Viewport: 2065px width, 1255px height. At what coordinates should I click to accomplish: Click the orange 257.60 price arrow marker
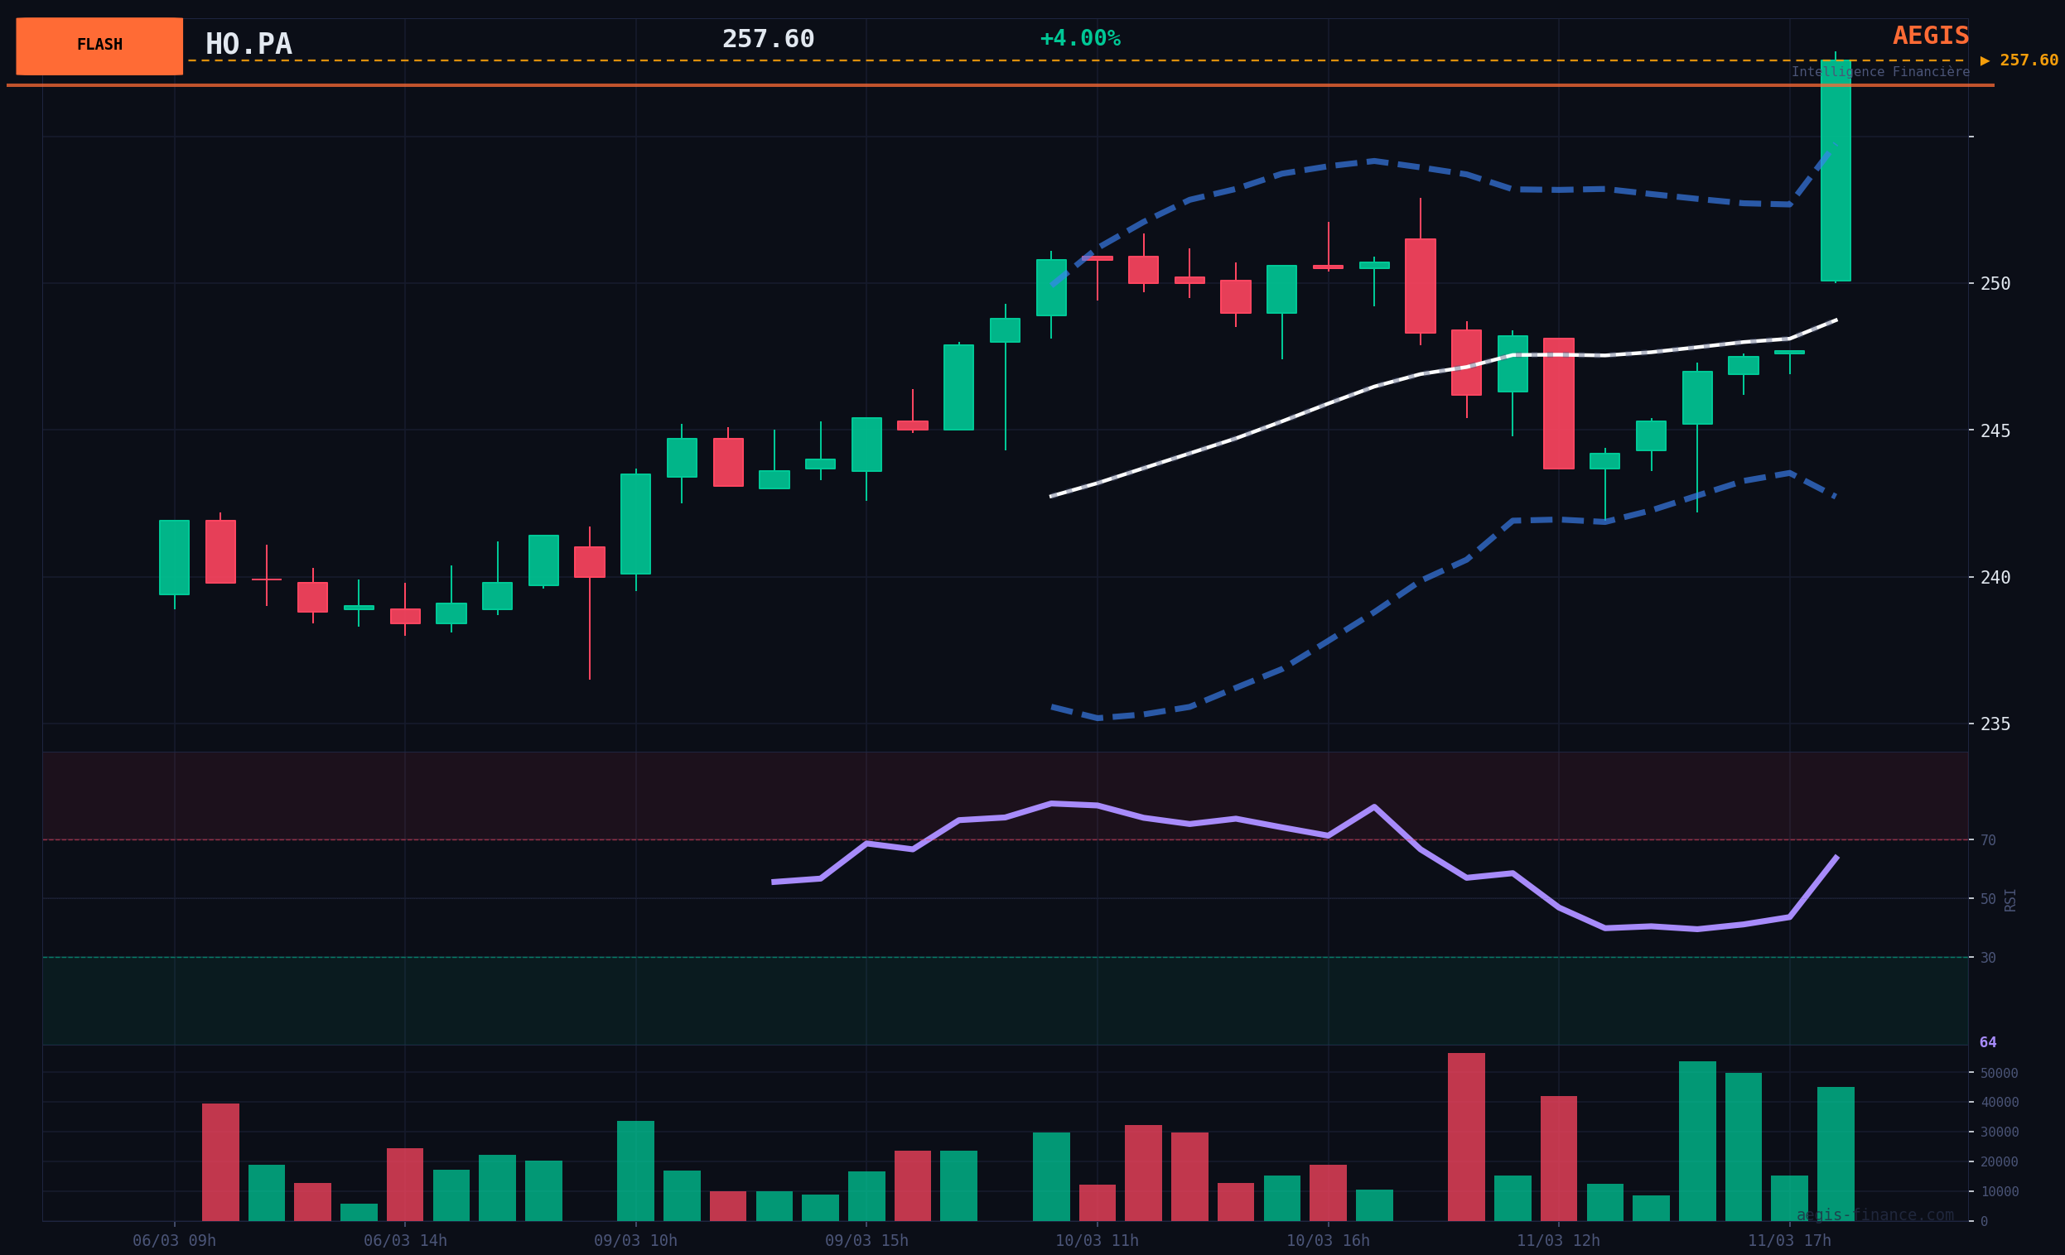tap(2018, 60)
